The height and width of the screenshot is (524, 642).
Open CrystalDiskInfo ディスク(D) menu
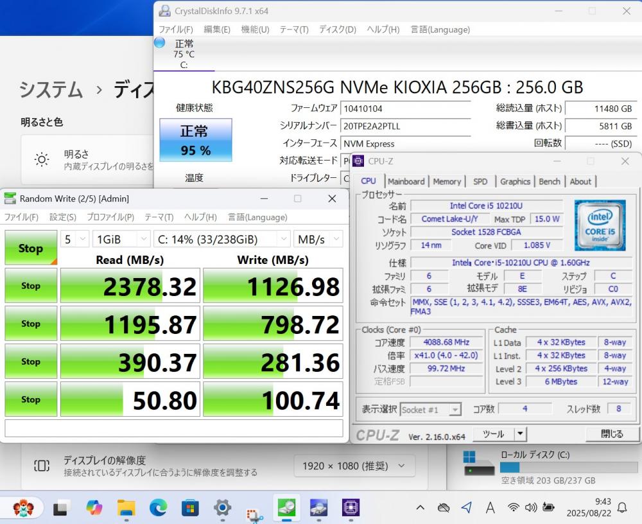tap(338, 30)
